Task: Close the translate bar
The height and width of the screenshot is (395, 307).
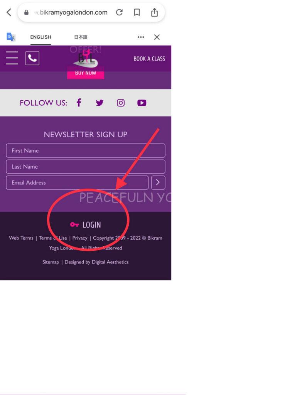Action: point(157,37)
